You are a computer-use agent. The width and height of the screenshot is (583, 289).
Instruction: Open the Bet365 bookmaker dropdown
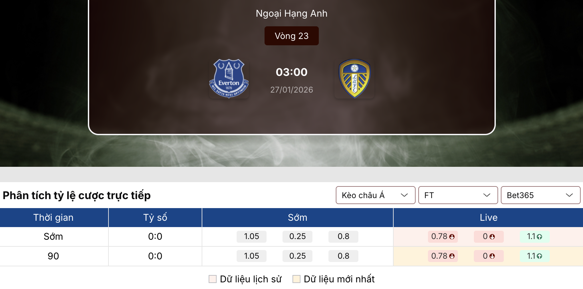[x=540, y=195]
